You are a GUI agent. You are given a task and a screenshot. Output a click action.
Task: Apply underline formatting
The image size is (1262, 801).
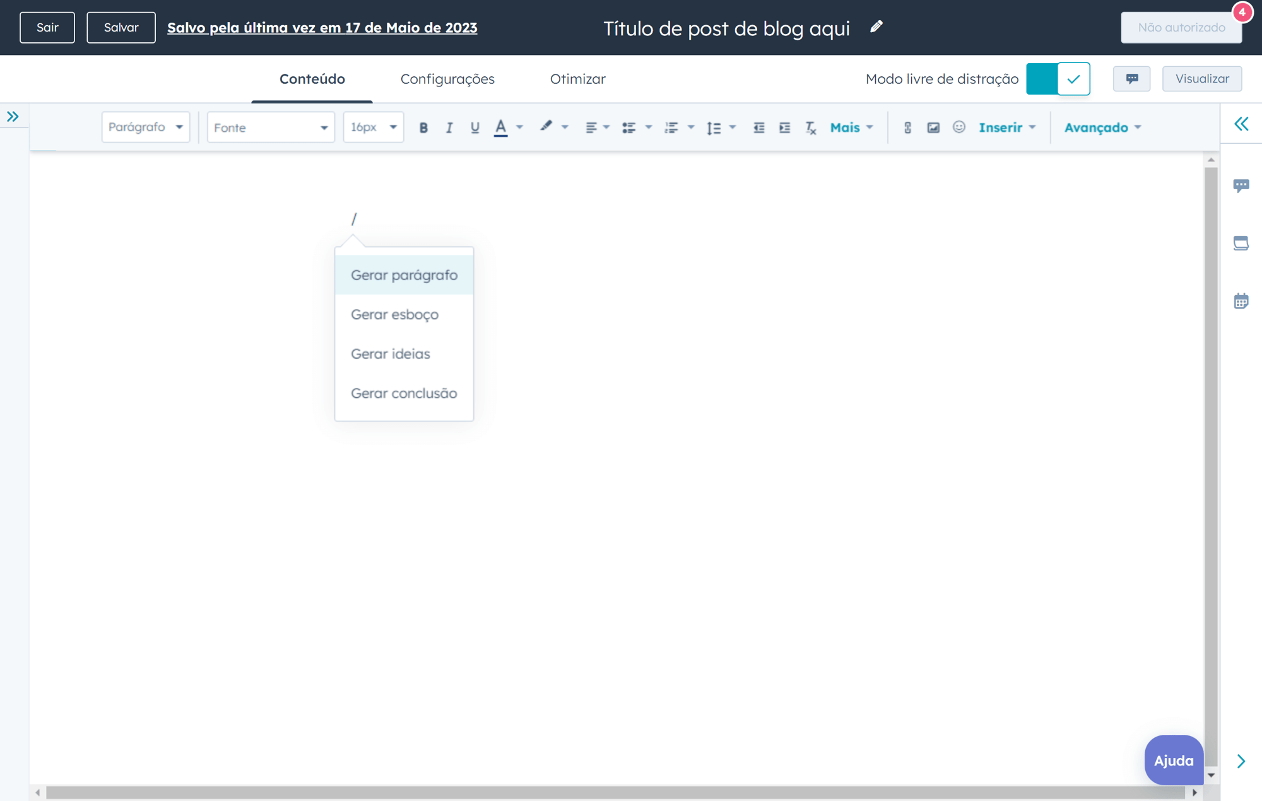(x=475, y=127)
